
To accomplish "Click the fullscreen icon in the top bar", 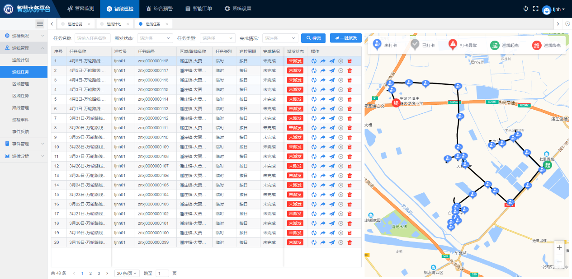I will [x=536, y=9].
